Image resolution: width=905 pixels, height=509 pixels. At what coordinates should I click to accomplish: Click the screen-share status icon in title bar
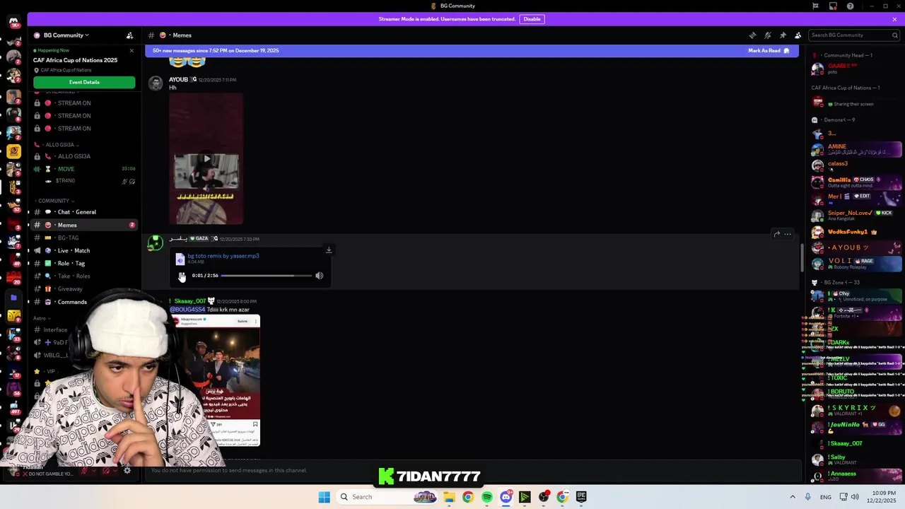[x=833, y=6]
